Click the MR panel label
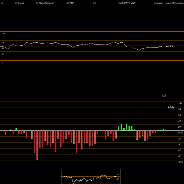Viewport: 184px width, 184px height. pyautogui.click(x=164, y=96)
